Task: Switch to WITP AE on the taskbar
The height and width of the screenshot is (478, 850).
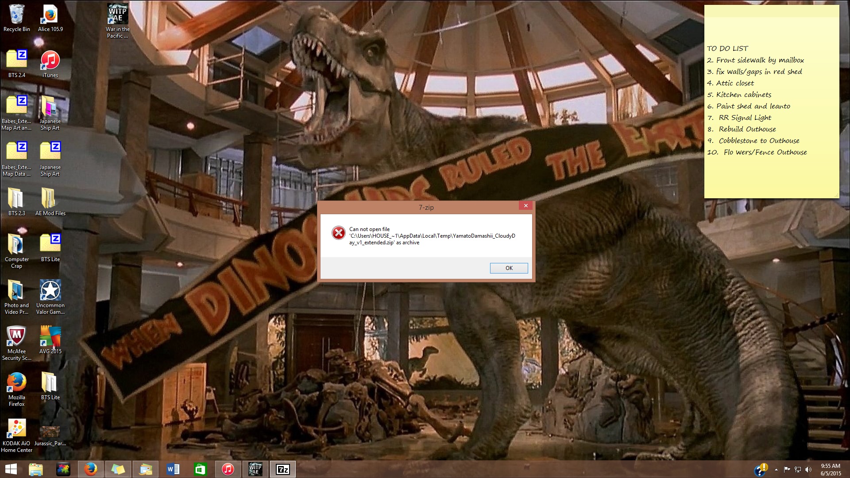Action: tap(255, 469)
